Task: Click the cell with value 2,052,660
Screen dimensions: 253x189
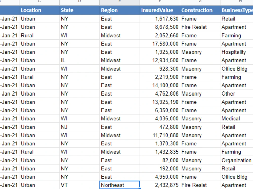Action: (160, 36)
